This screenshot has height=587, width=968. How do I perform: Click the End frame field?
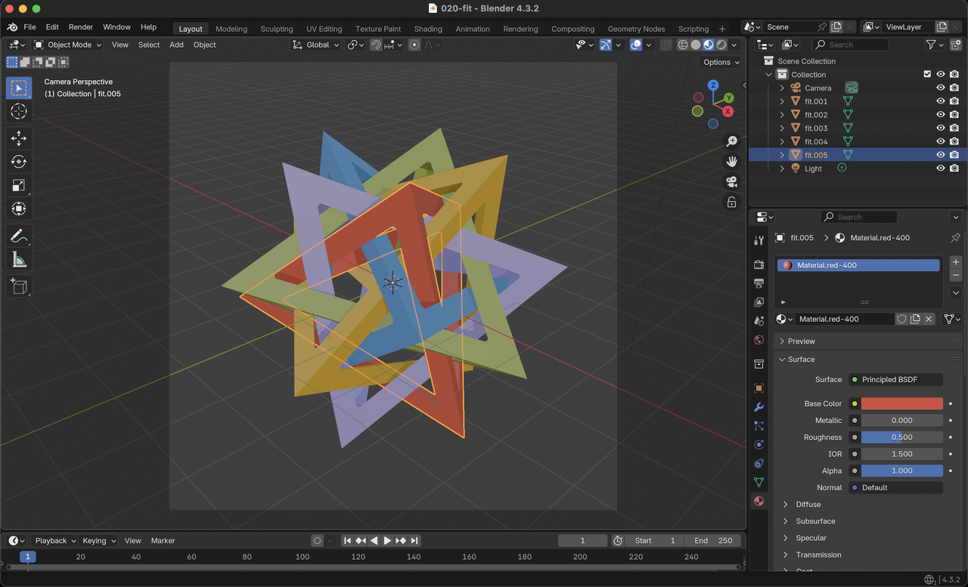click(x=712, y=541)
